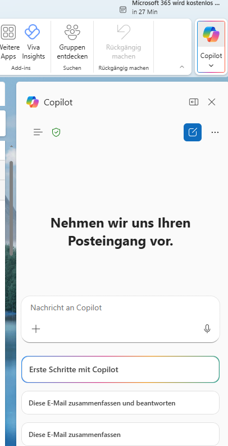Screen dimensions: 228x446
Task: Expand Copilot ribbon dropdown chevron
Action: 211,66
